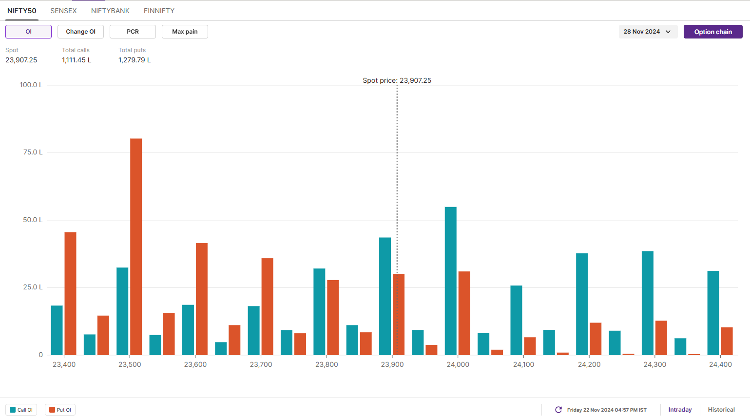Click the 23,500 strike axis label
This screenshot has width=750, height=418.
coord(130,364)
